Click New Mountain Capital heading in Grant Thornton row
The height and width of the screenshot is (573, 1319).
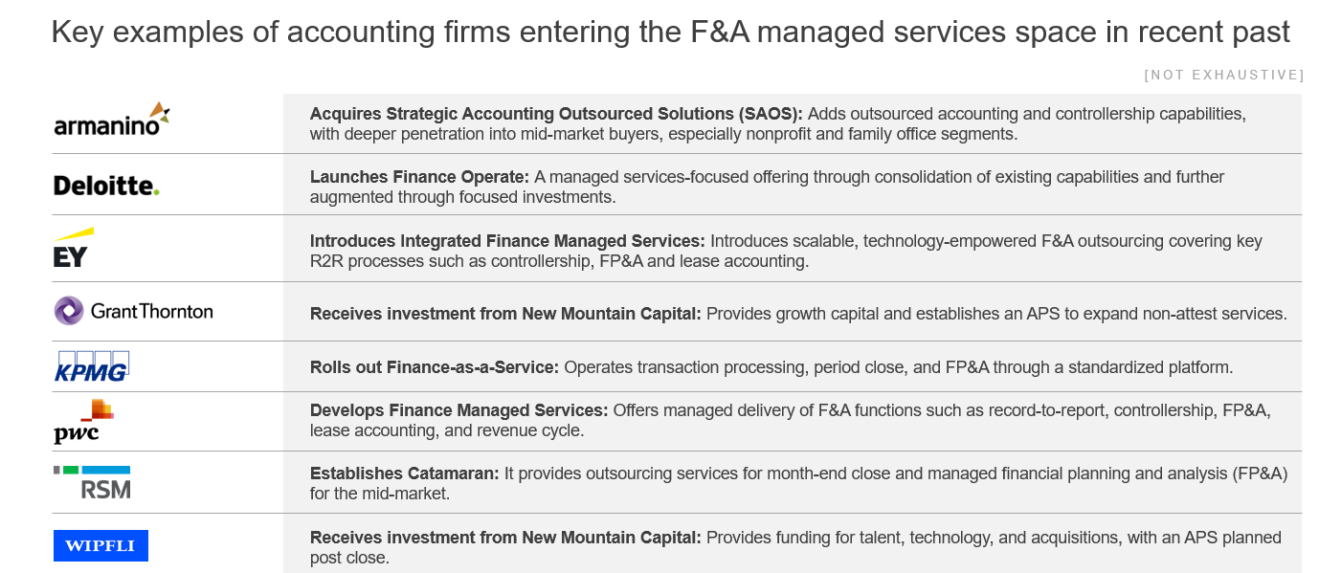click(x=505, y=314)
